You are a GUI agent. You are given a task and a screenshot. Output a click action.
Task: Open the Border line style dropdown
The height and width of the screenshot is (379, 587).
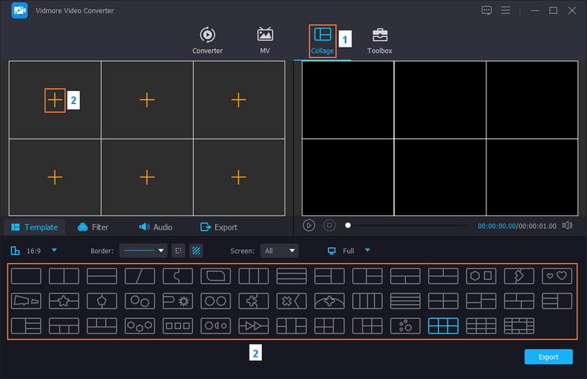coord(143,251)
